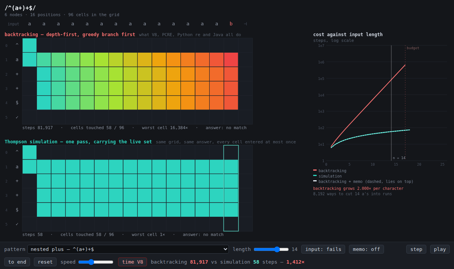Screen dimensions: 454x269
Task: Click the 'backtracking — depth-first, greedy branch first' heading
Action: pos(70,35)
